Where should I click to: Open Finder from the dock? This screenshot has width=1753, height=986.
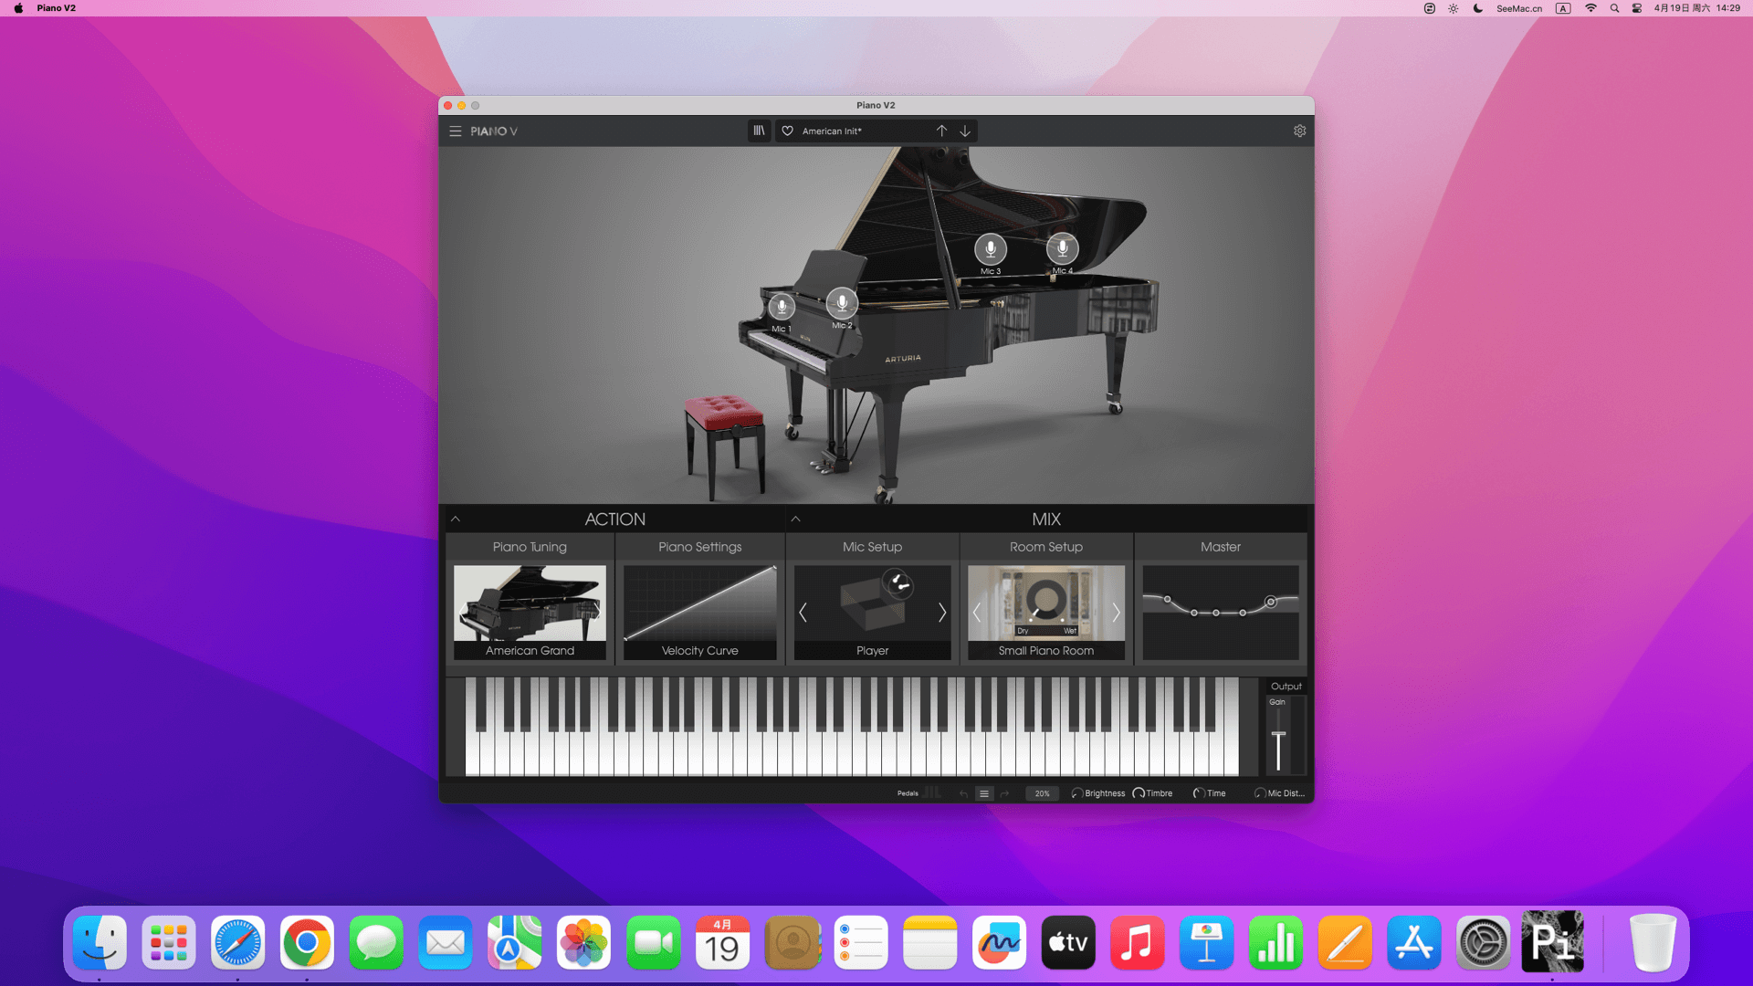(x=100, y=942)
